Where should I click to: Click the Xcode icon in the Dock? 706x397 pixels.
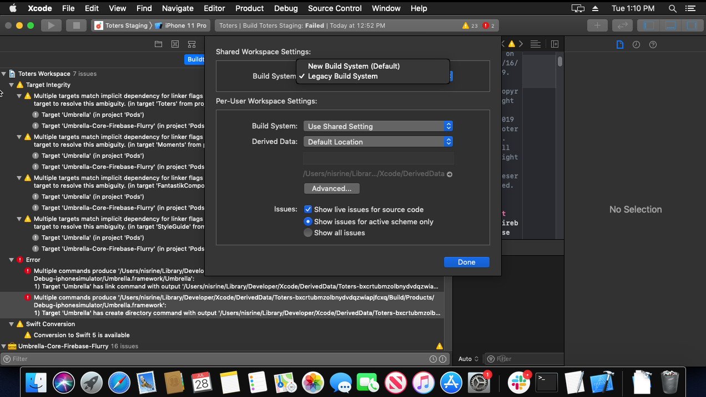[602, 383]
